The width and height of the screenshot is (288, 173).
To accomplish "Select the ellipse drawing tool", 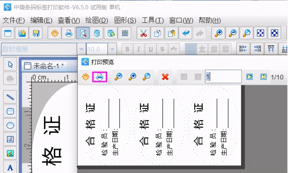I will 10,125.
